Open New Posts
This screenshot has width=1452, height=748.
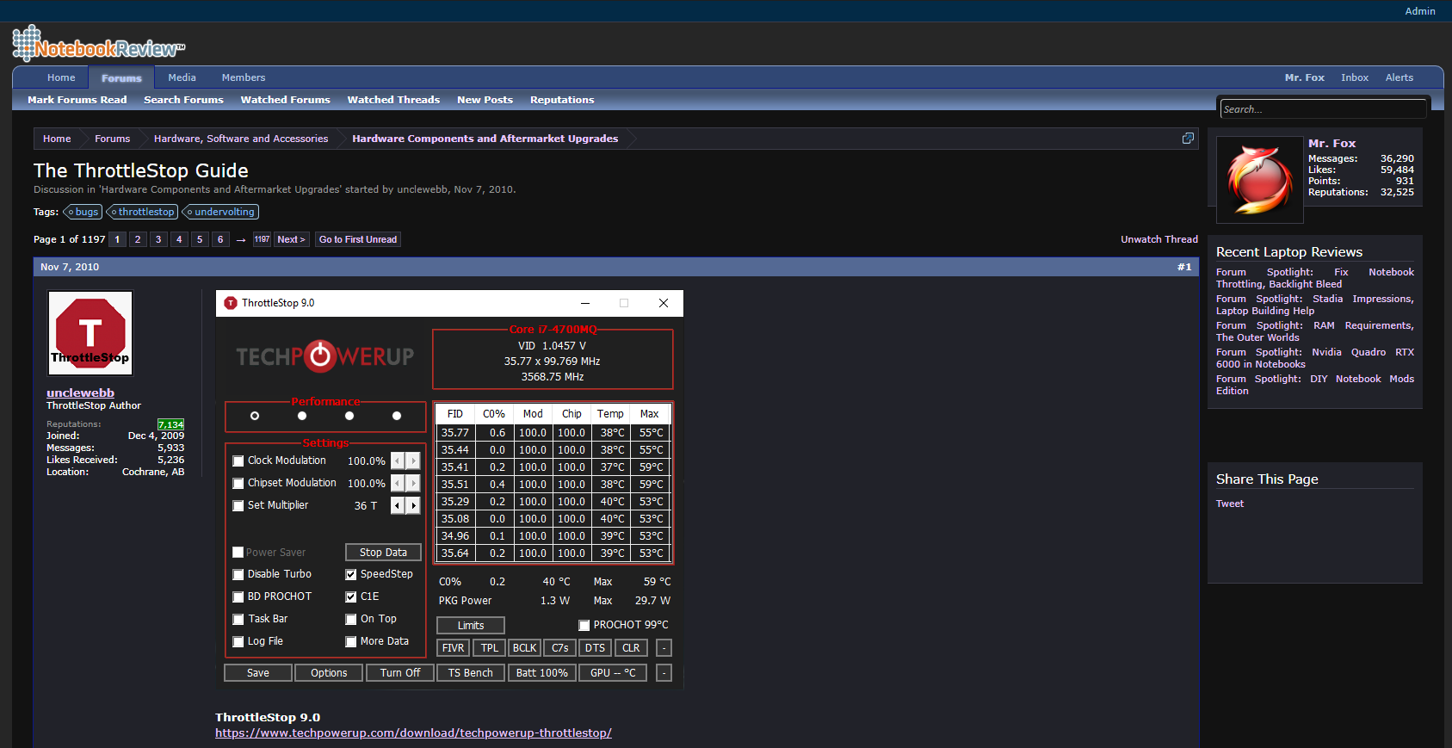tap(485, 100)
